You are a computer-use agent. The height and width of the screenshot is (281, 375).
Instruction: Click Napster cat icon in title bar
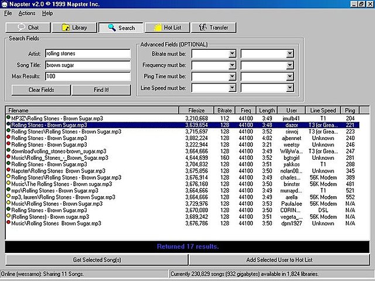tap(5, 4)
